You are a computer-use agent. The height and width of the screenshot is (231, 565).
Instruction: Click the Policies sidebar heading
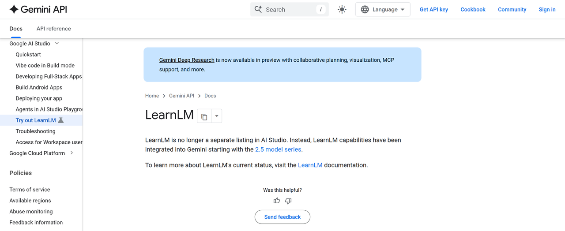point(21,173)
